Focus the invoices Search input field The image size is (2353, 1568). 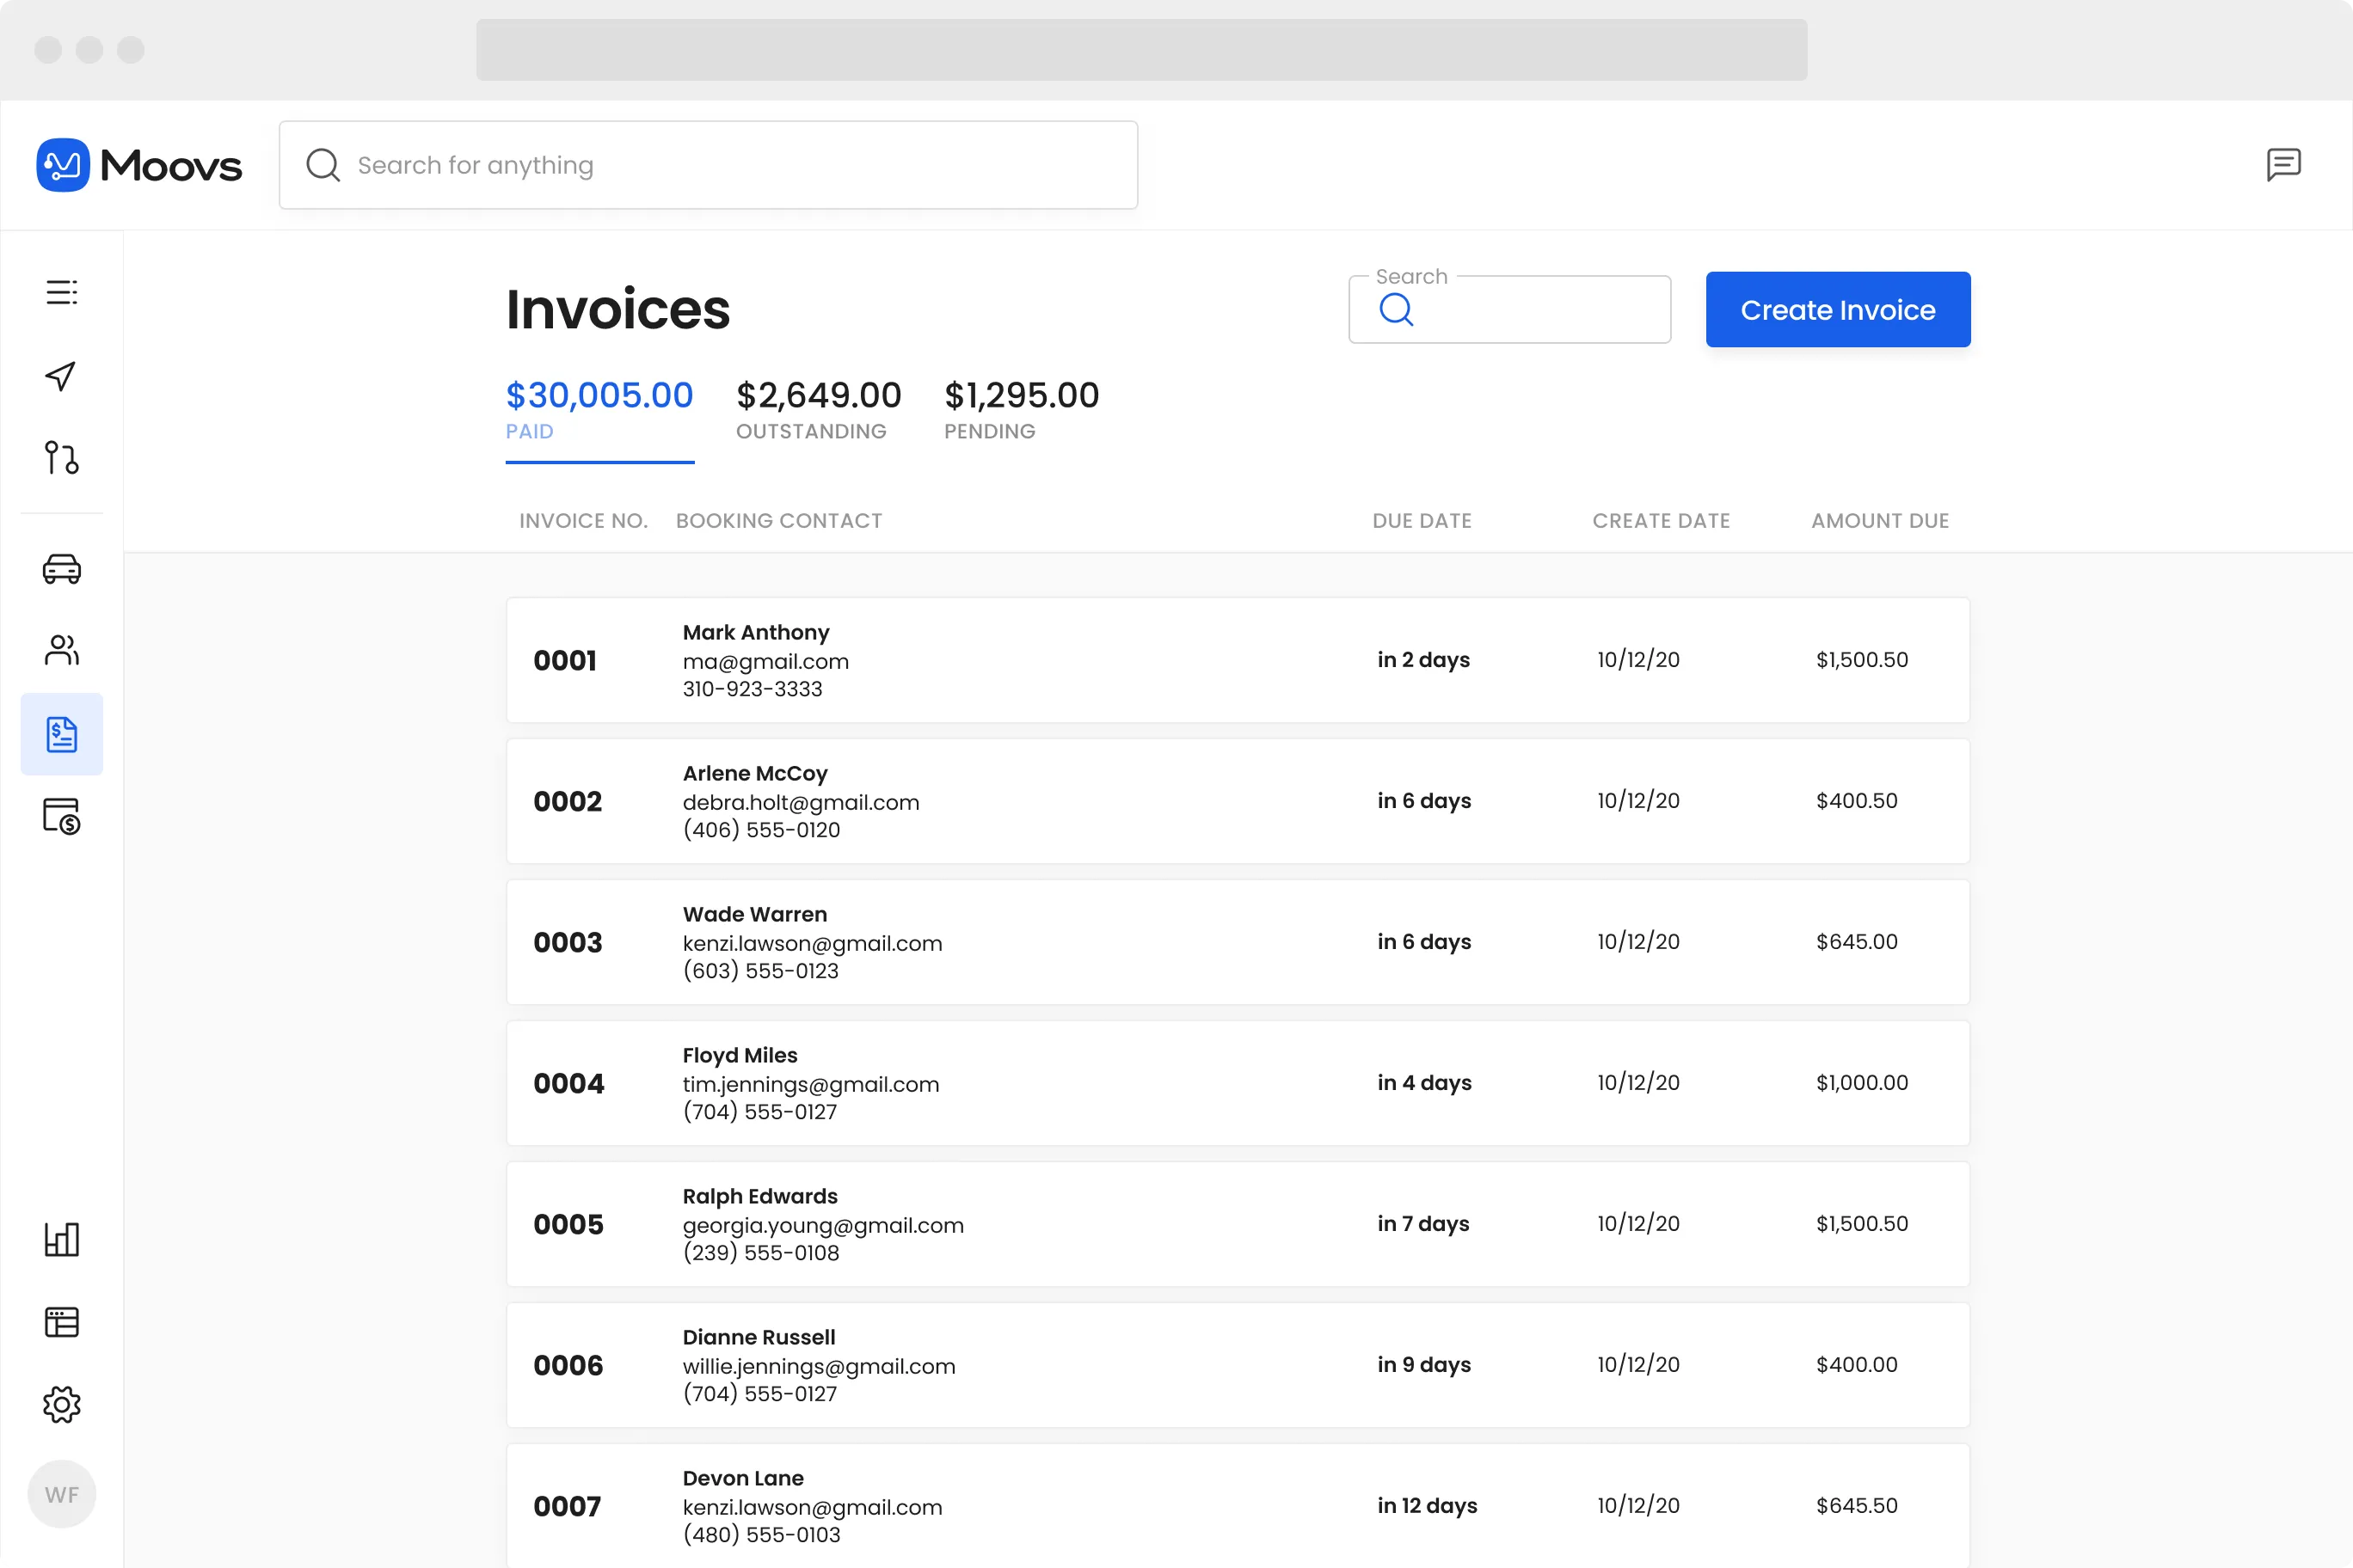[x=1509, y=310]
